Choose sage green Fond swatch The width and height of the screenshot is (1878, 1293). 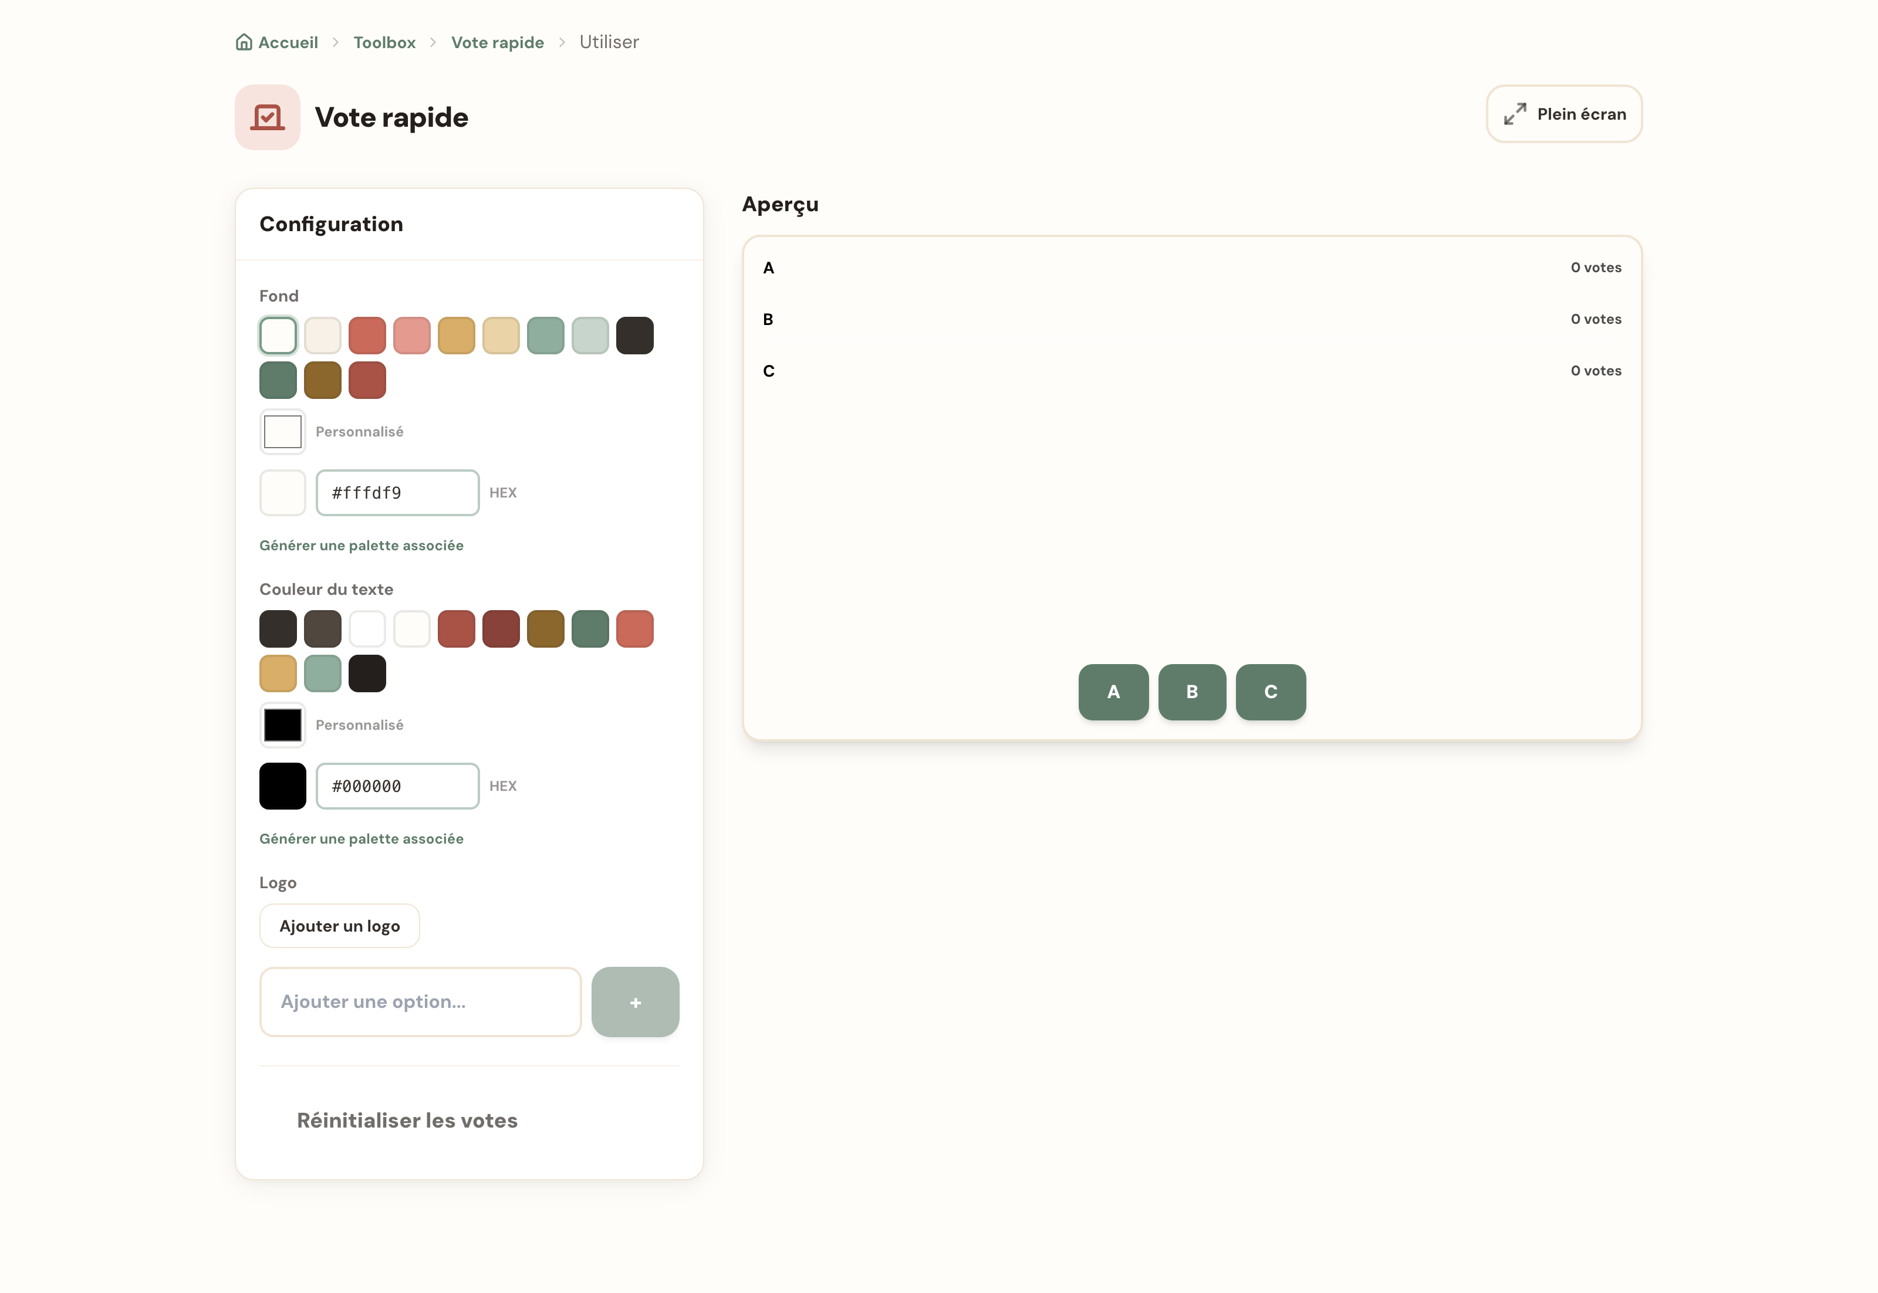click(x=545, y=336)
